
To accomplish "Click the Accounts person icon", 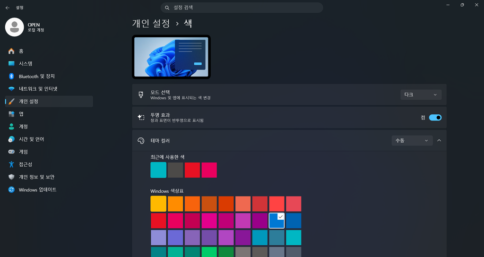I will [11, 127].
